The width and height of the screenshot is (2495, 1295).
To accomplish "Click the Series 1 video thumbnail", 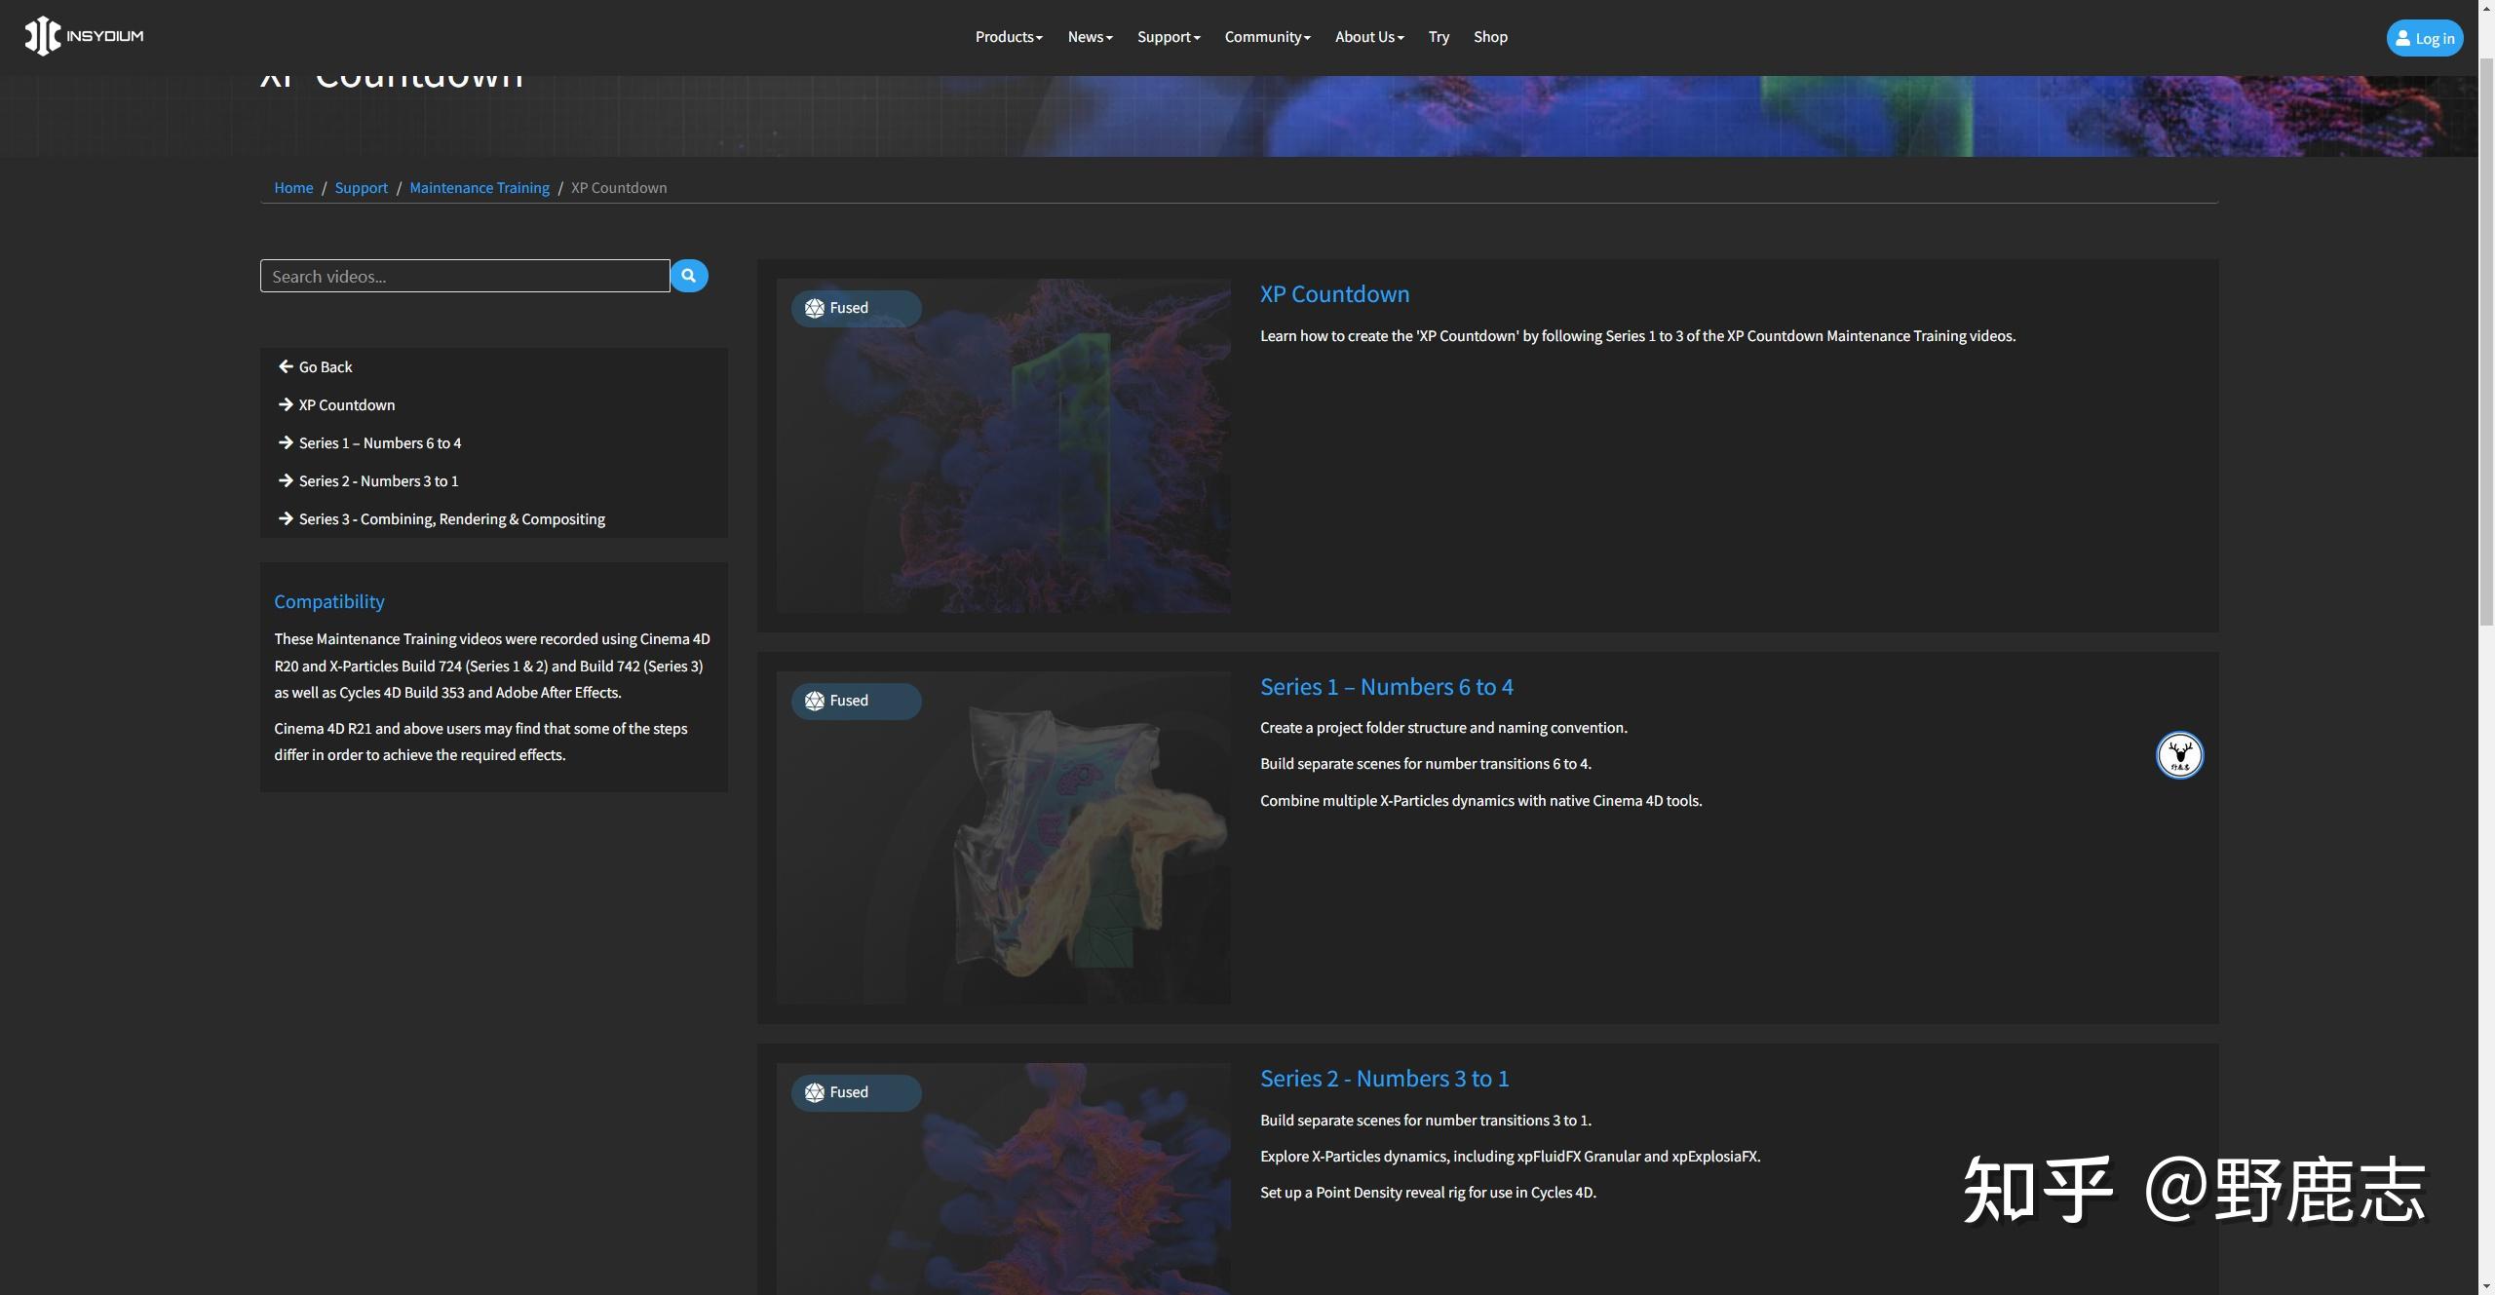I will pyautogui.click(x=1003, y=857).
